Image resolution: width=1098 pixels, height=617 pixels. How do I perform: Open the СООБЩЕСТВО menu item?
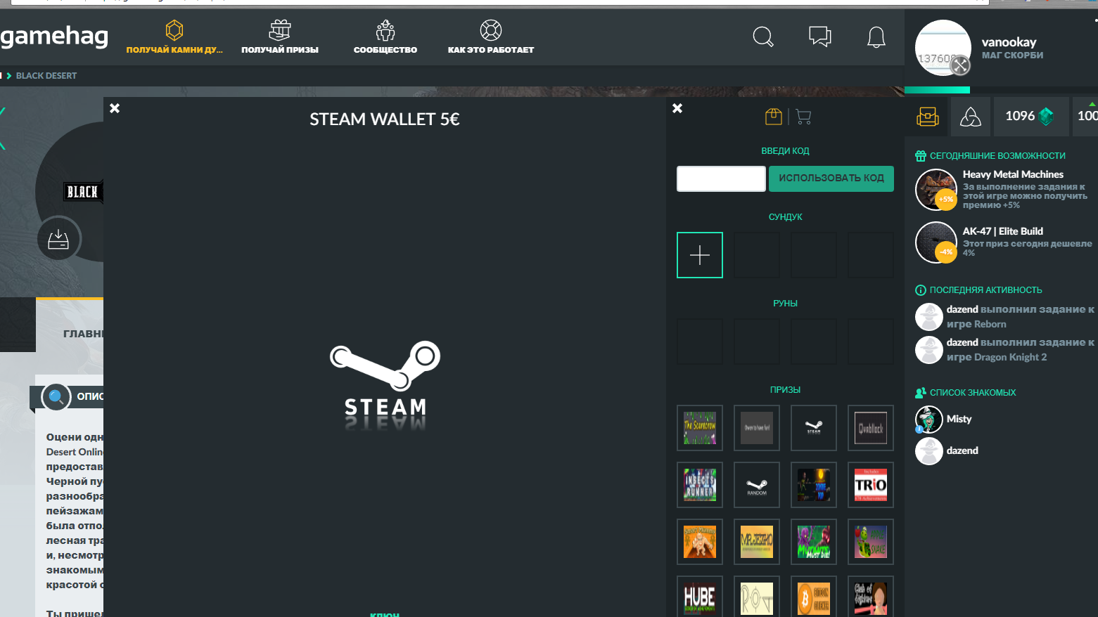coord(385,37)
